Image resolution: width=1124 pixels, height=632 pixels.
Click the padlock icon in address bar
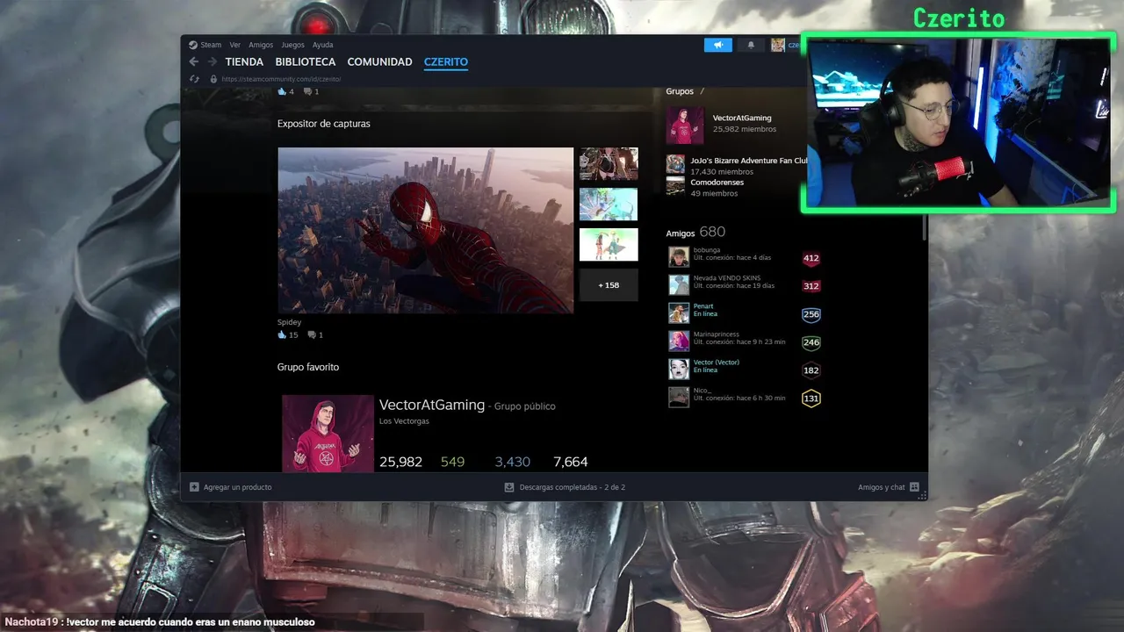click(x=213, y=79)
